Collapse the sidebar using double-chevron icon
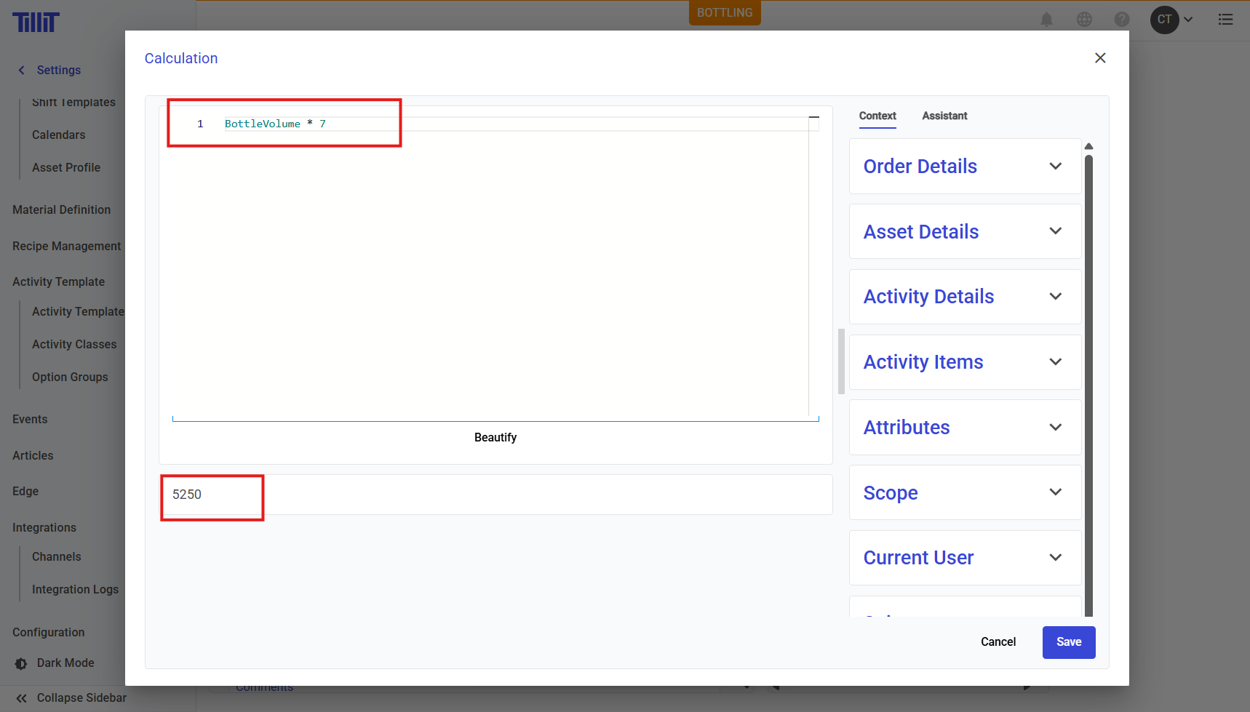This screenshot has width=1250, height=712. pos(22,698)
